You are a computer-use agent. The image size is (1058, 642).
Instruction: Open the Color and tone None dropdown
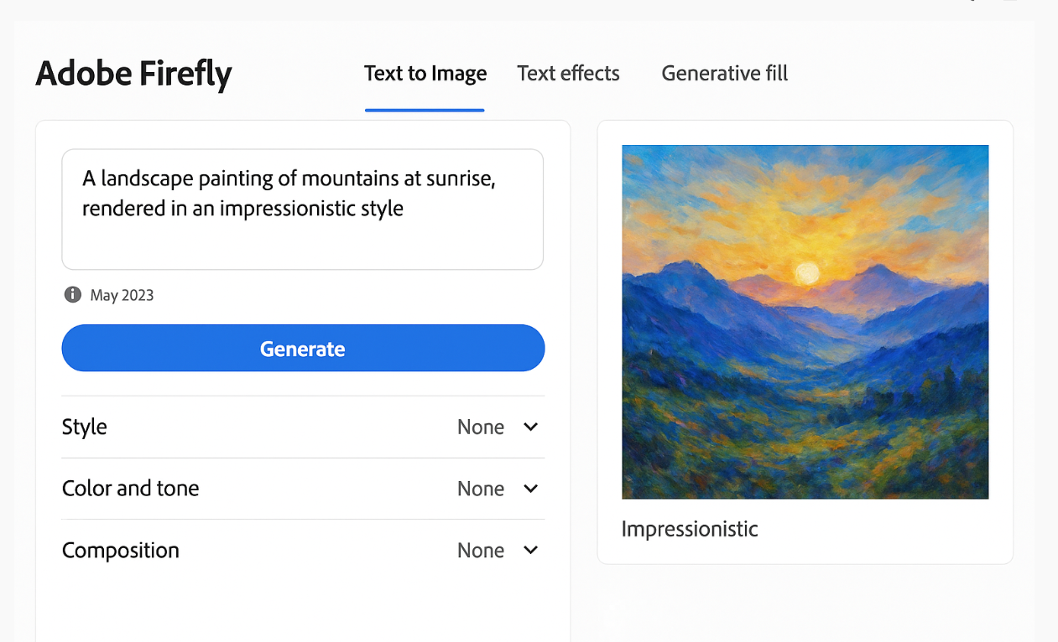tap(481, 489)
